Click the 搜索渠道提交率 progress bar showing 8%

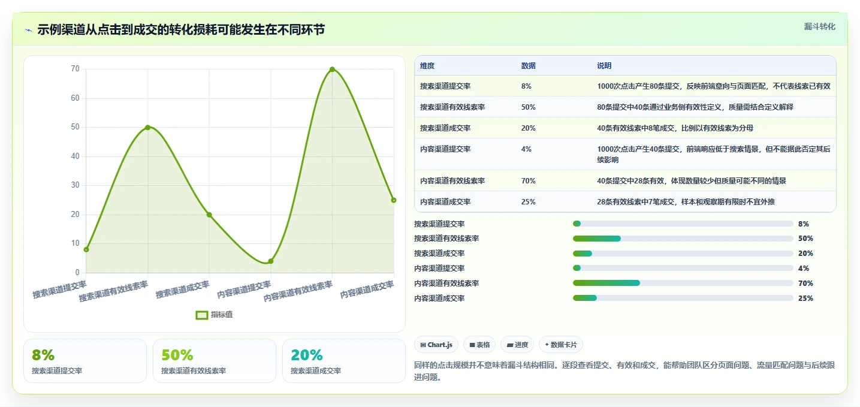point(683,224)
